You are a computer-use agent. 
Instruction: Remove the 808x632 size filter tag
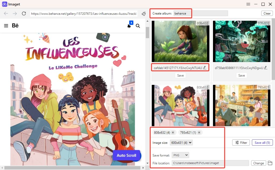173,132
